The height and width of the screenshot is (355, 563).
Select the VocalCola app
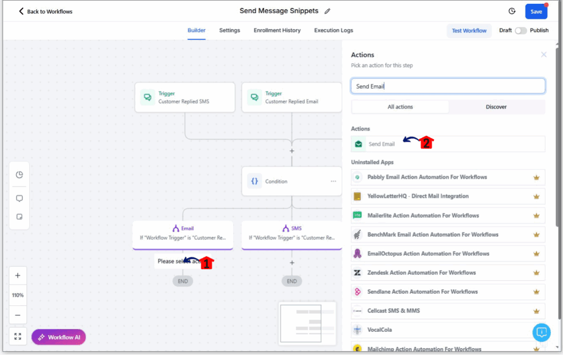pos(448,330)
